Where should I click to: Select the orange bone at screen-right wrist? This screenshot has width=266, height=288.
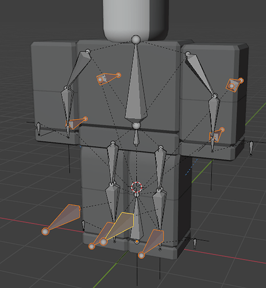(217, 134)
